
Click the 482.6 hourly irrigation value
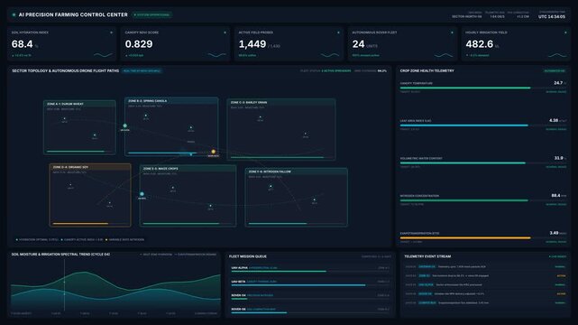(x=479, y=44)
